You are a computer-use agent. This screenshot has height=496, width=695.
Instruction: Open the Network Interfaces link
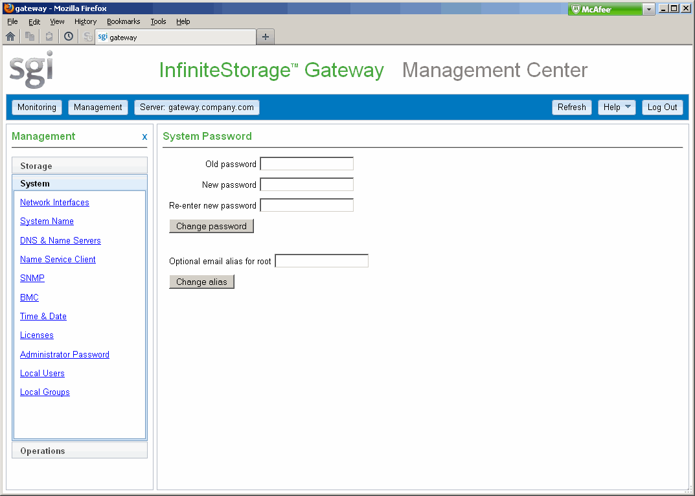[54, 203]
